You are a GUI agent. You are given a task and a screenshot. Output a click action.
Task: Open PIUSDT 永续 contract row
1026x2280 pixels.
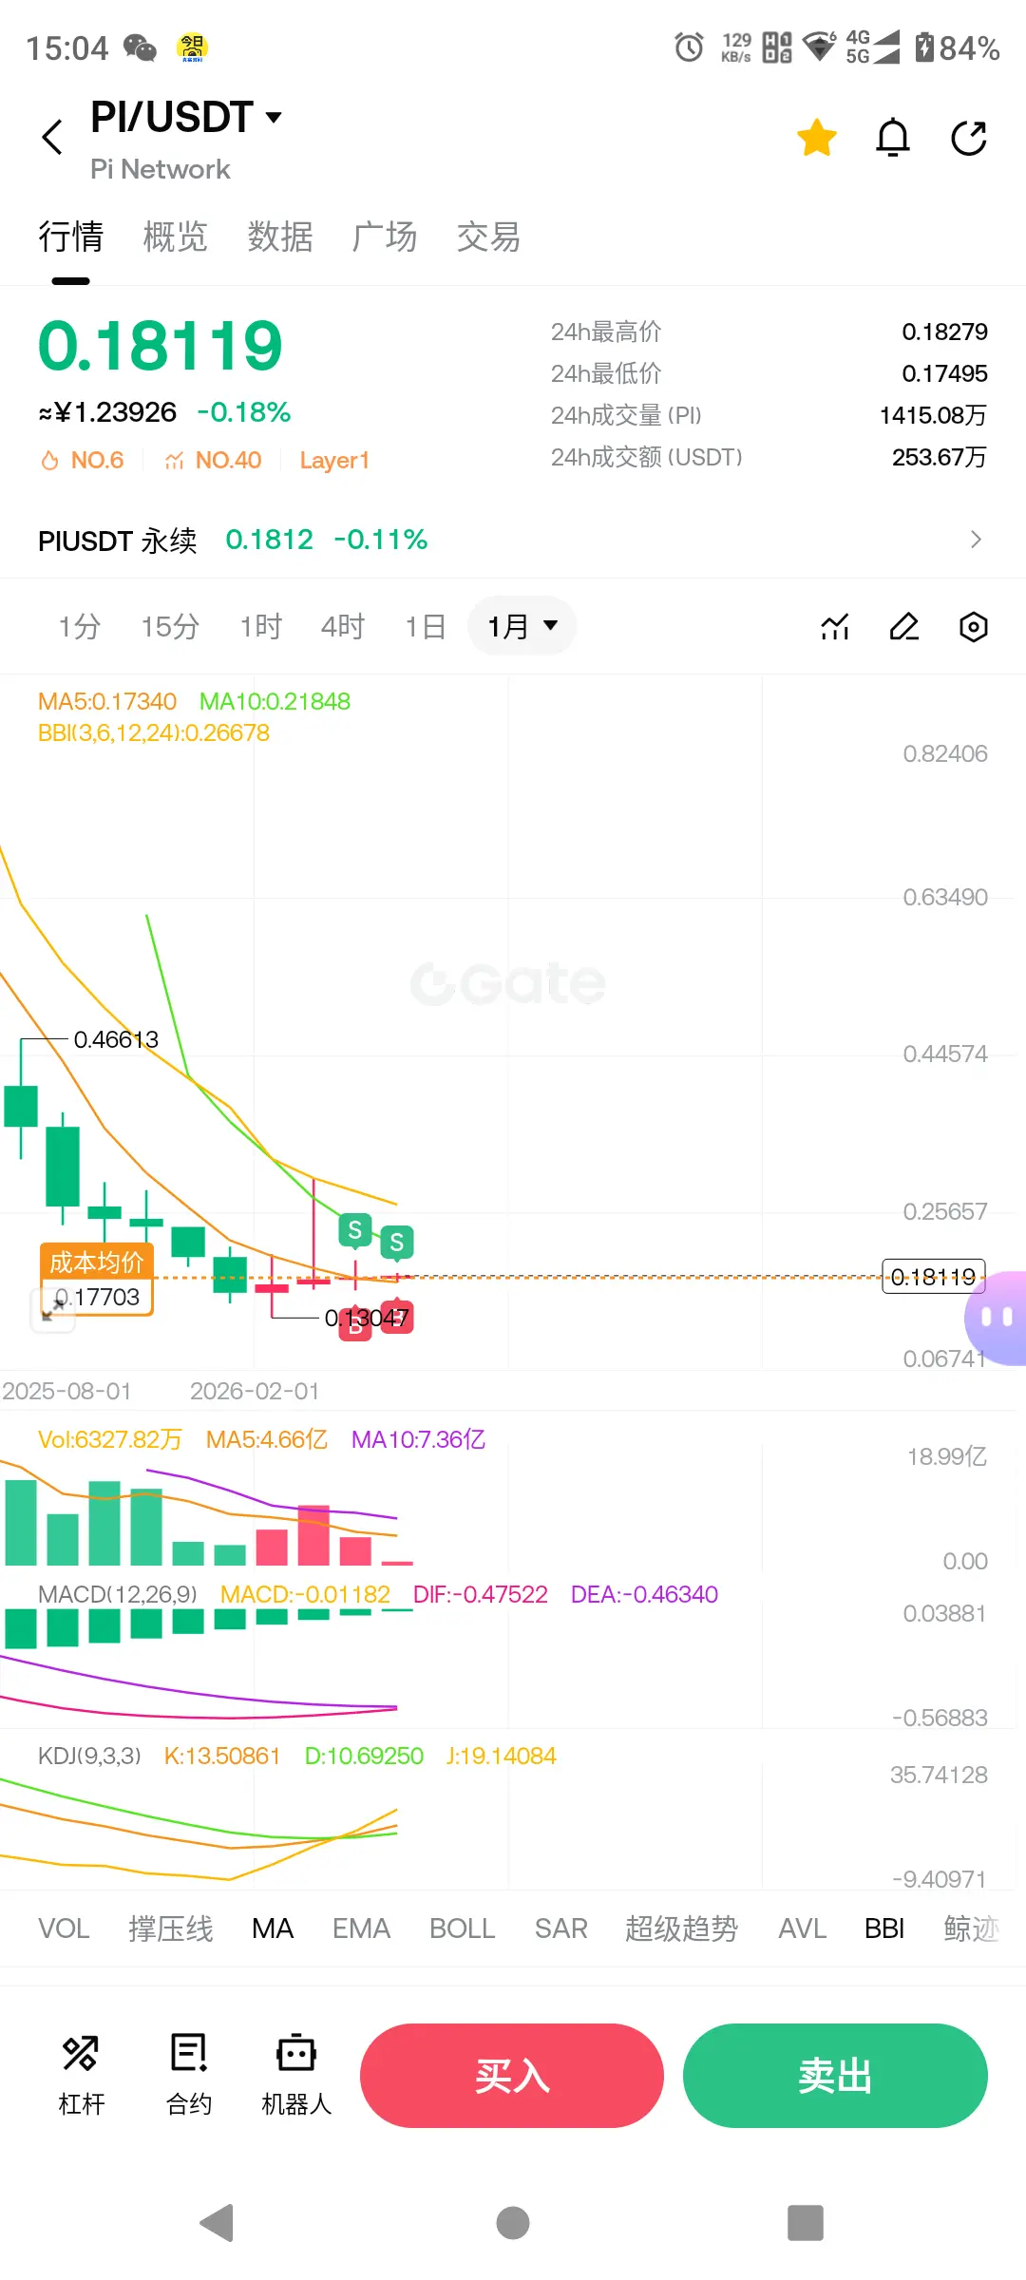click(513, 540)
